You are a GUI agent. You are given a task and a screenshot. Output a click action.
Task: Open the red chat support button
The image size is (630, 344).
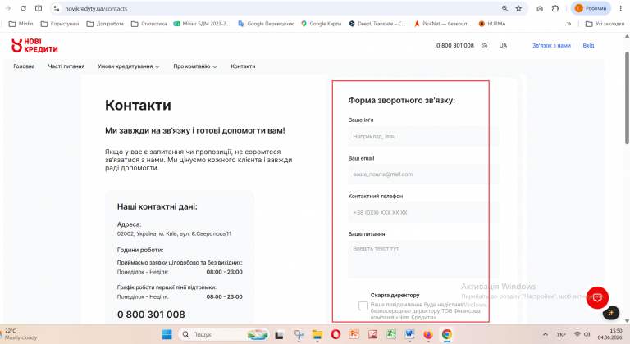pyautogui.click(x=597, y=297)
